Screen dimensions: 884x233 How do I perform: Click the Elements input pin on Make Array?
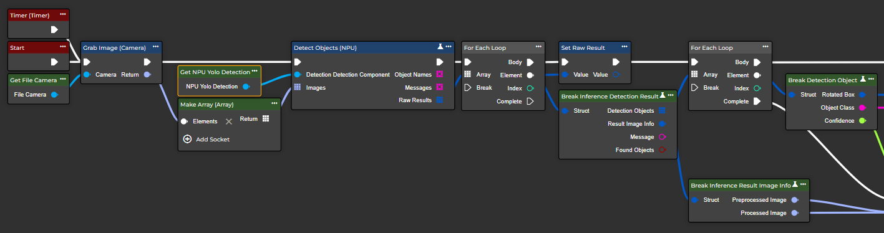(x=185, y=121)
